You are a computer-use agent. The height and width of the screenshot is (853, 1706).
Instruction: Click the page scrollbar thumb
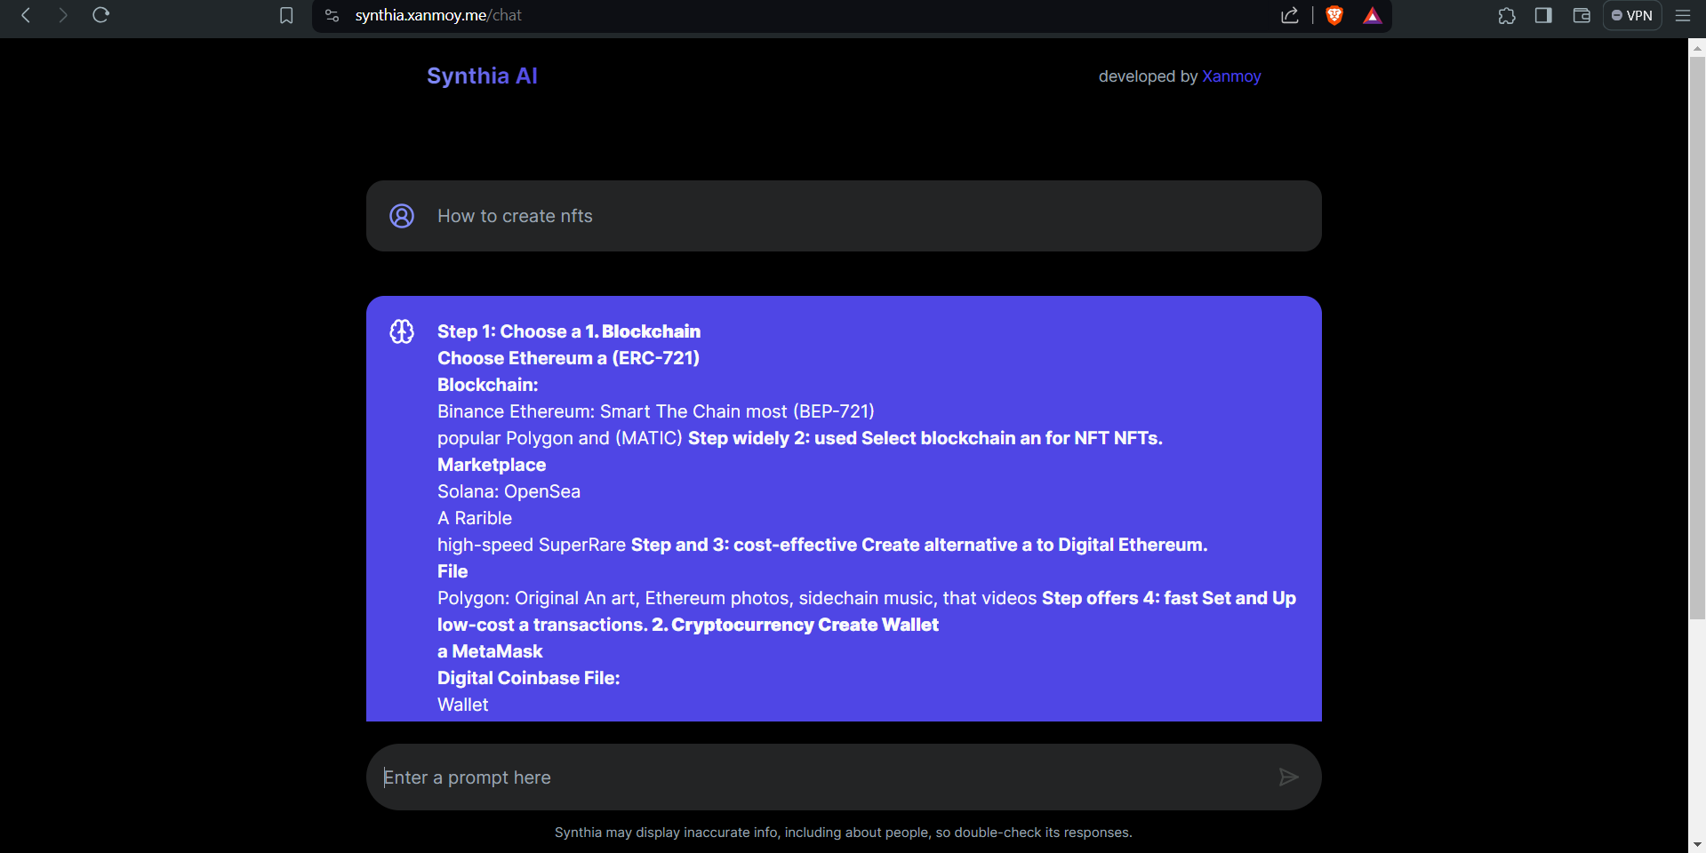(1697, 338)
